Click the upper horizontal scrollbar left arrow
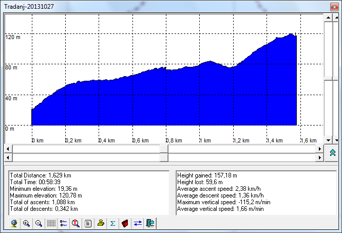Viewport: 342px width, 233px height. (7, 149)
